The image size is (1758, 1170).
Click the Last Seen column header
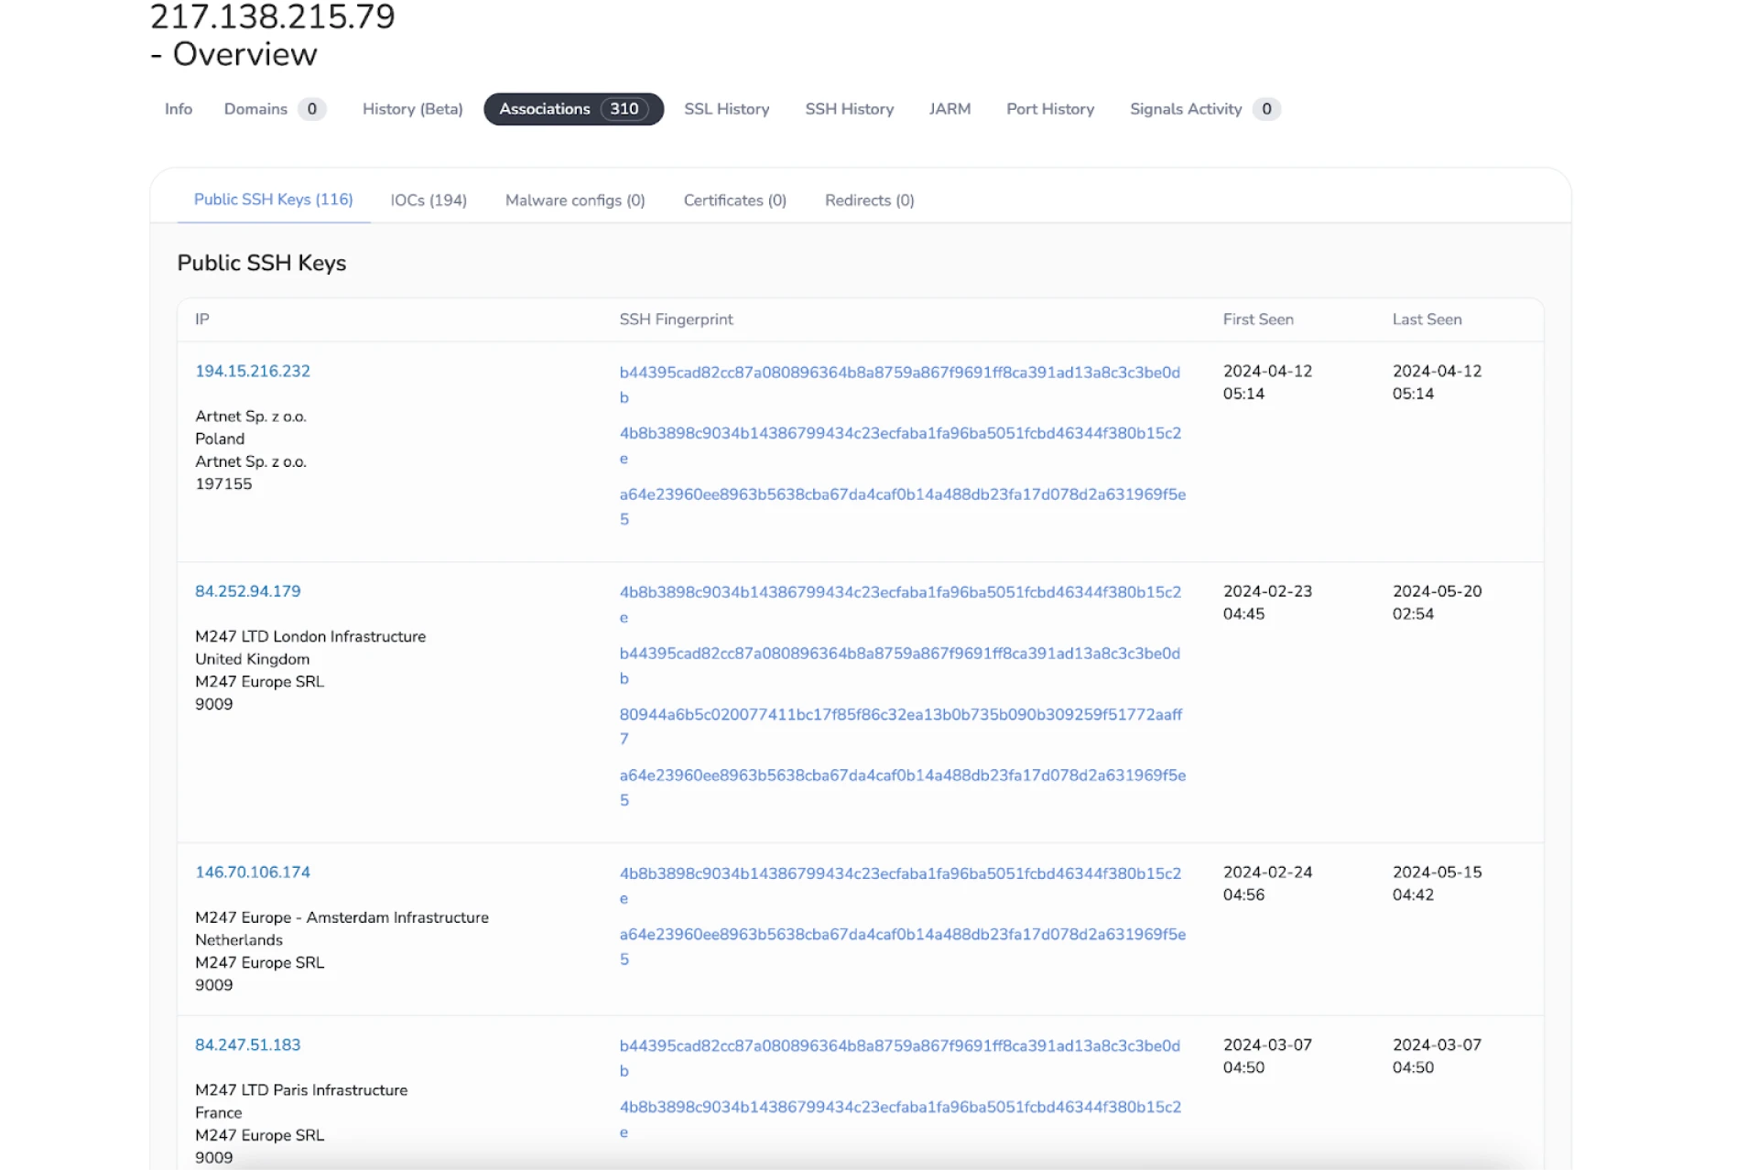1427,320
